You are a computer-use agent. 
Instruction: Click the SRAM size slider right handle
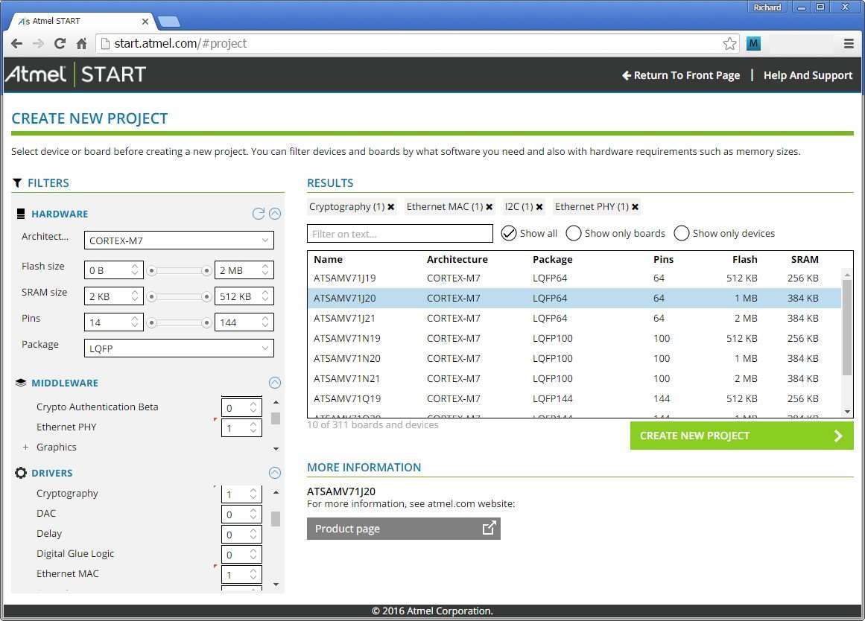pos(206,296)
